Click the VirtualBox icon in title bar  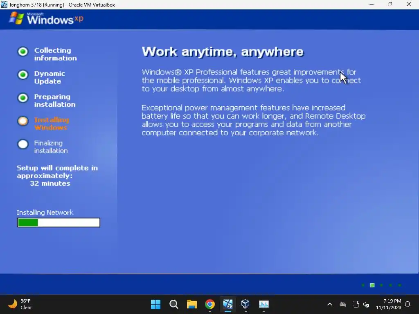(4, 4)
